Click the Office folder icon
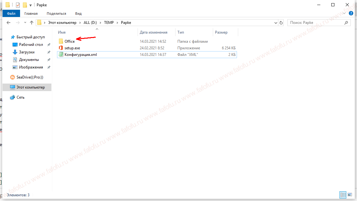 coord(61,41)
